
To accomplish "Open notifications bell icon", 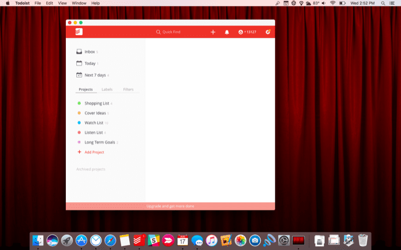I will (227, 32).
